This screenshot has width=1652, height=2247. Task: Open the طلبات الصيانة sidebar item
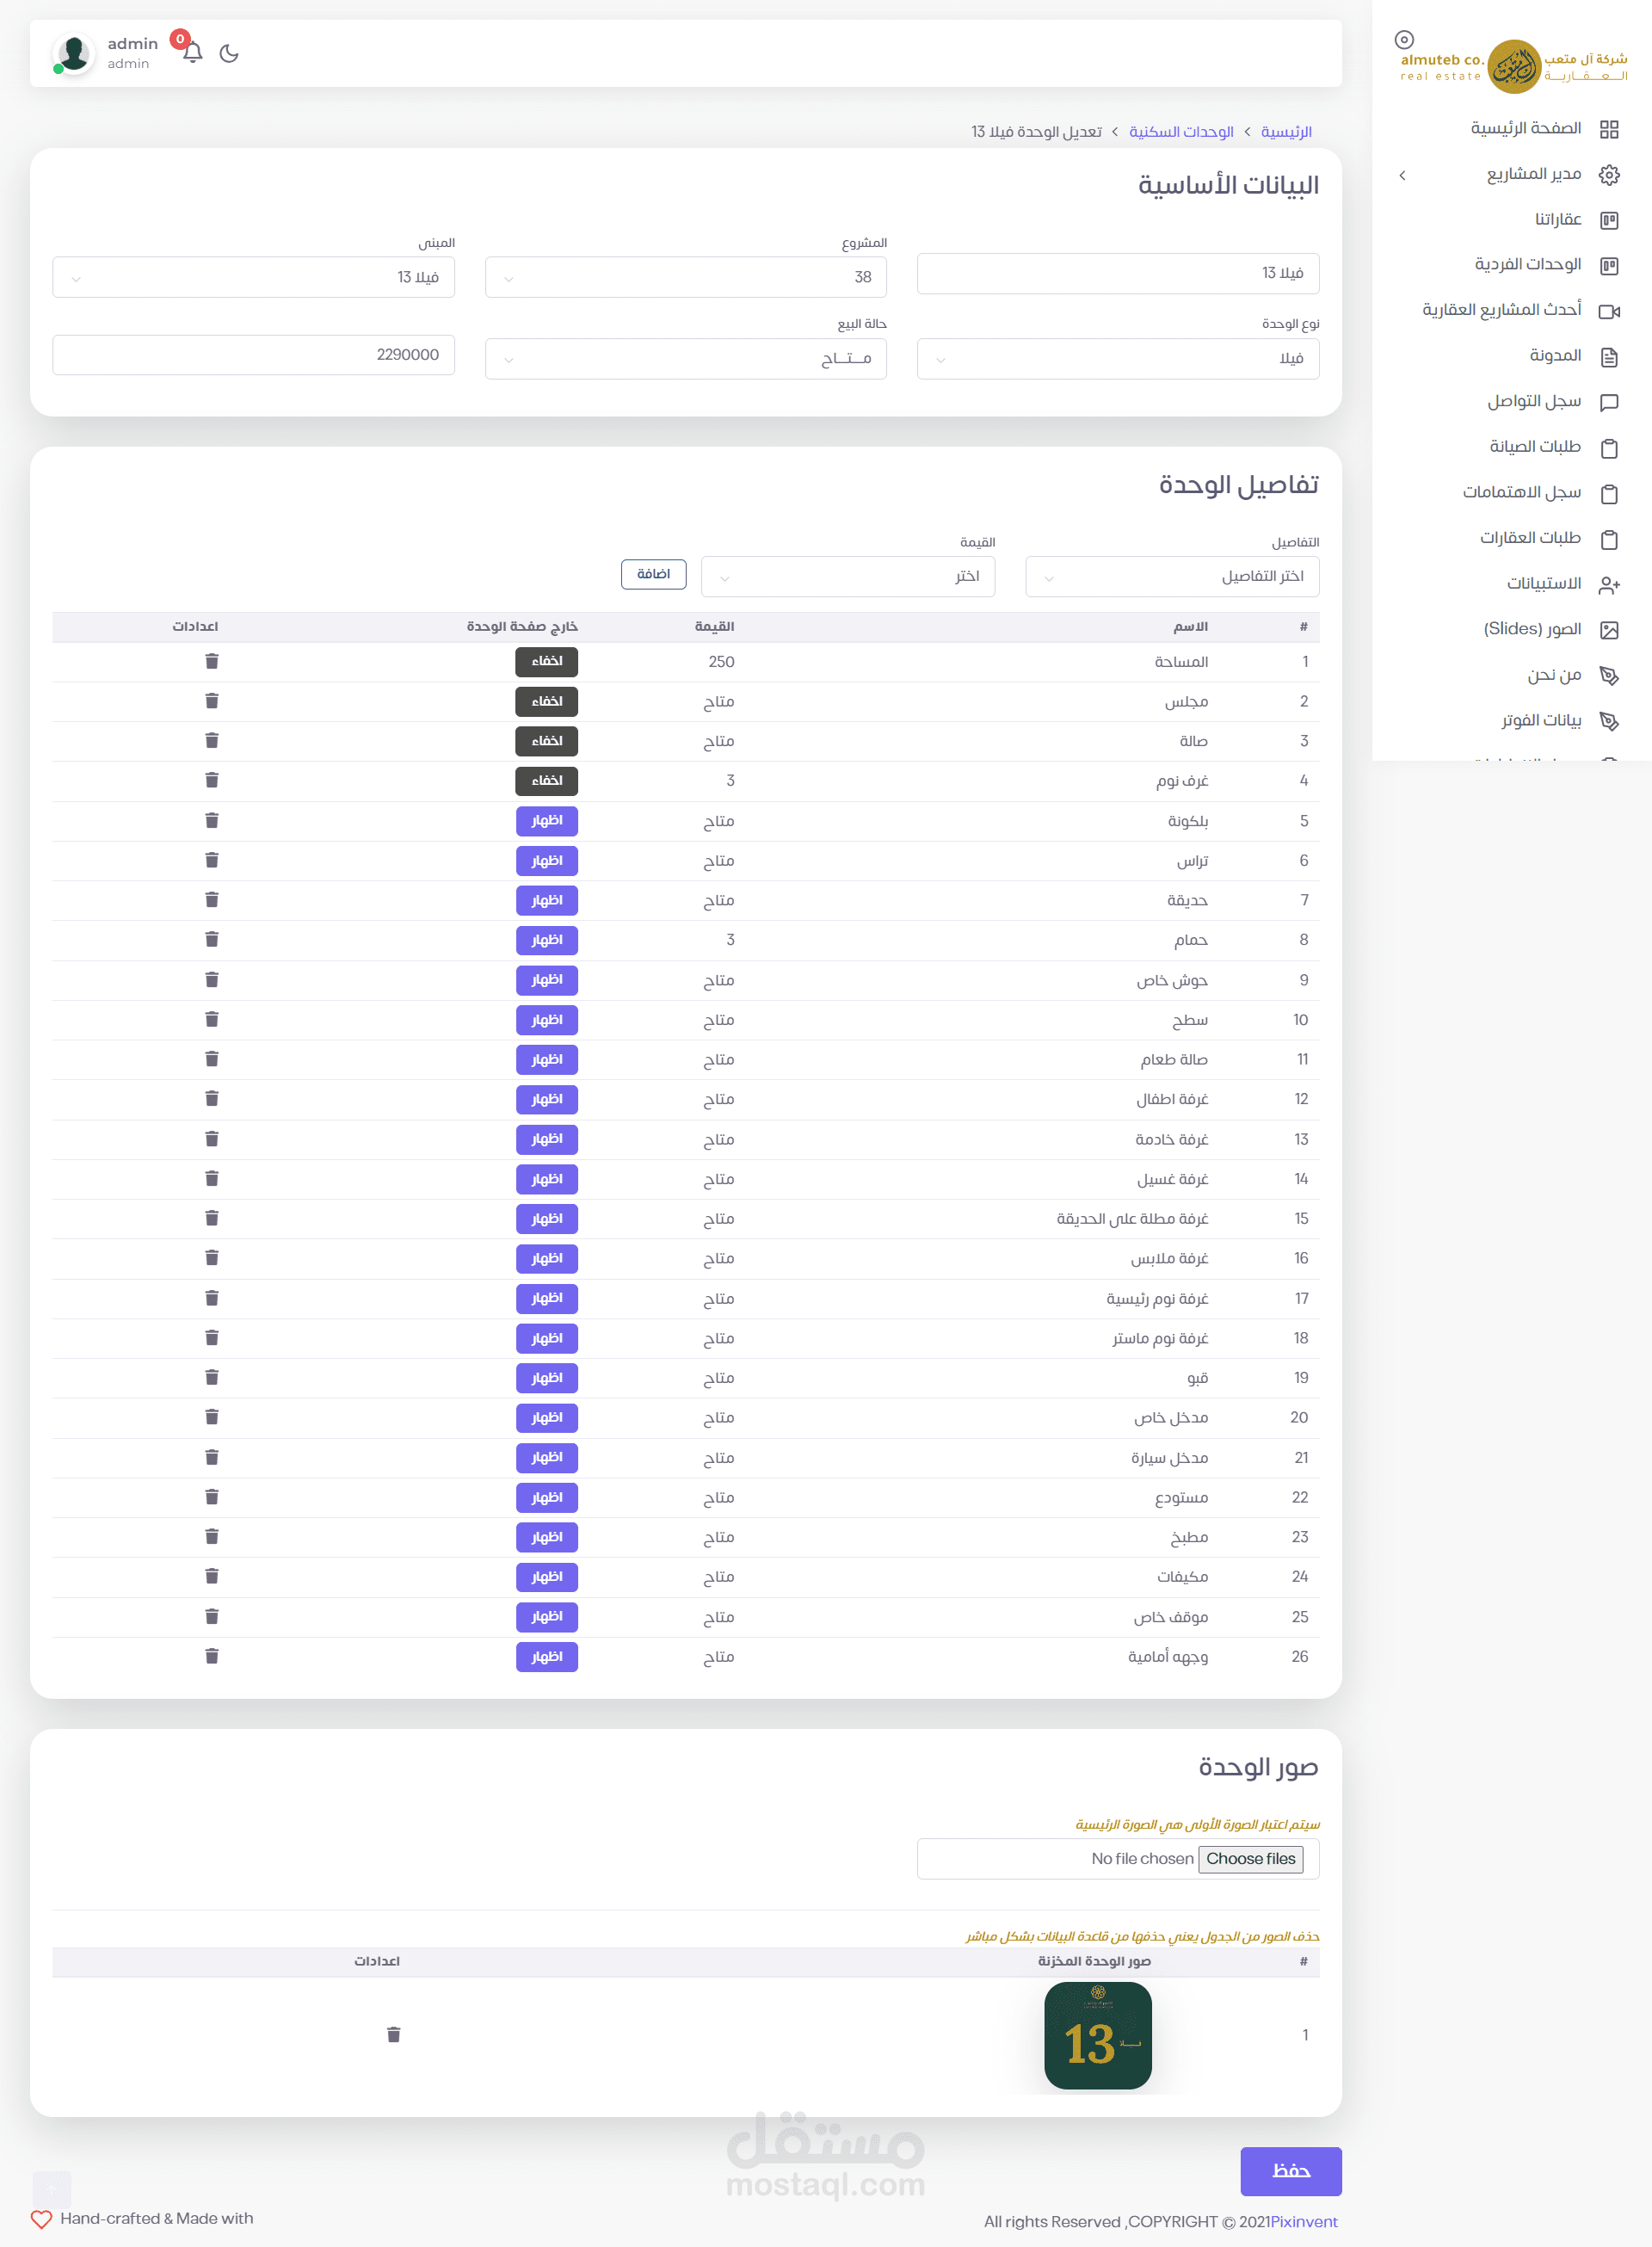click(1534, 447)
